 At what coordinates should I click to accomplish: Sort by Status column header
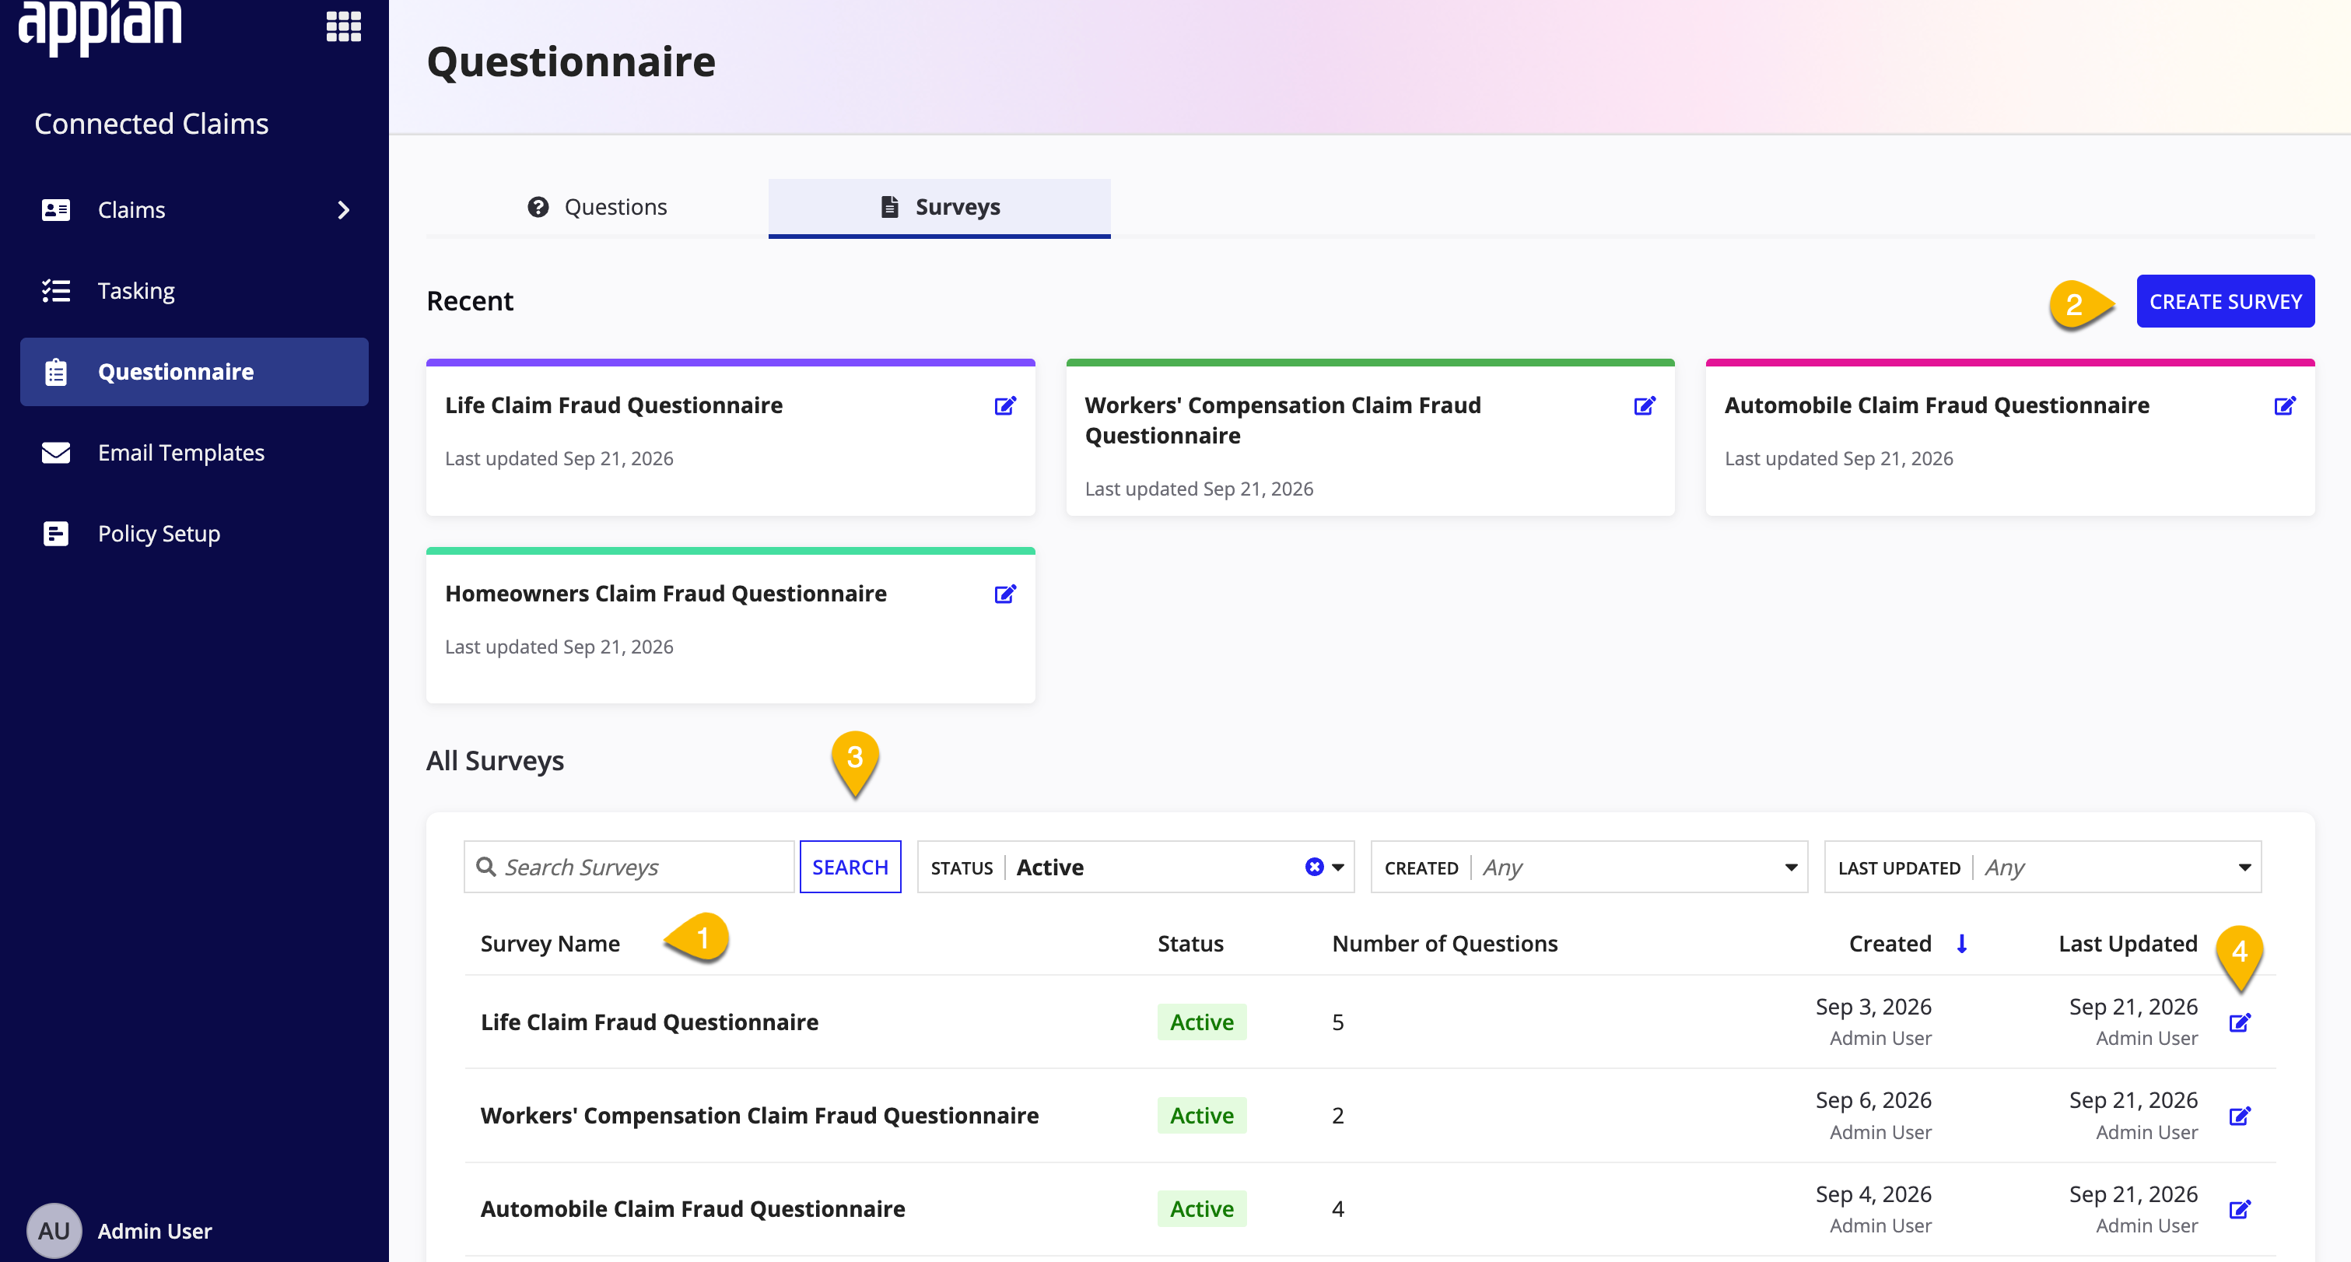1190,944
